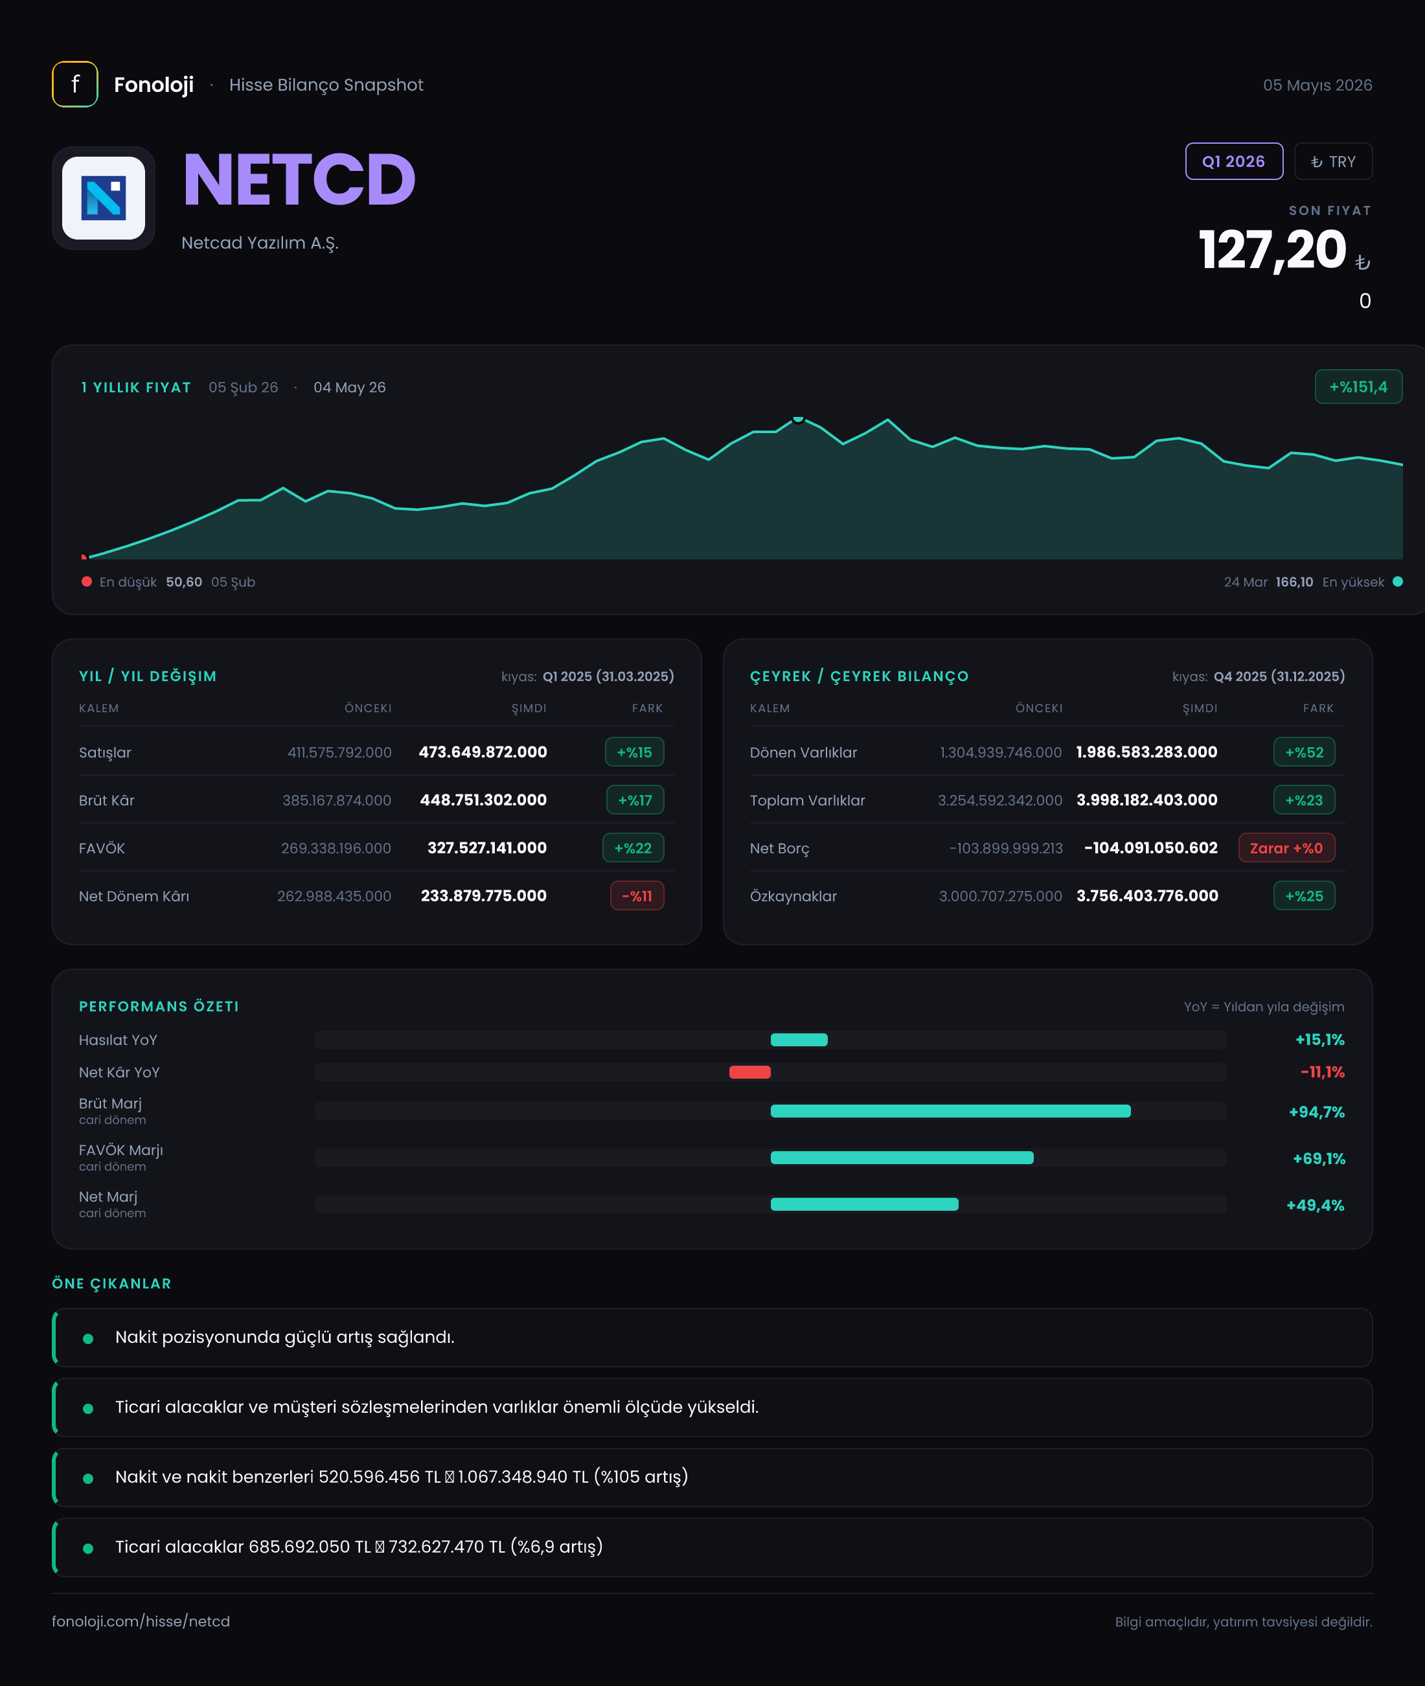Click the Net Borç Zarar +%0 badge
The width and height of the screenshot is (1425, 1686).
tap(1287, 848)
